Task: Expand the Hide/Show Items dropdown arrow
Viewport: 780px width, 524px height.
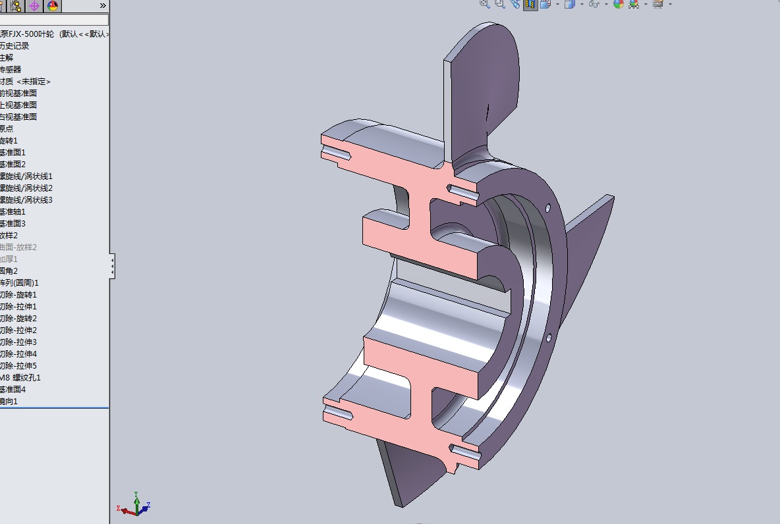Action: (606, 5)
